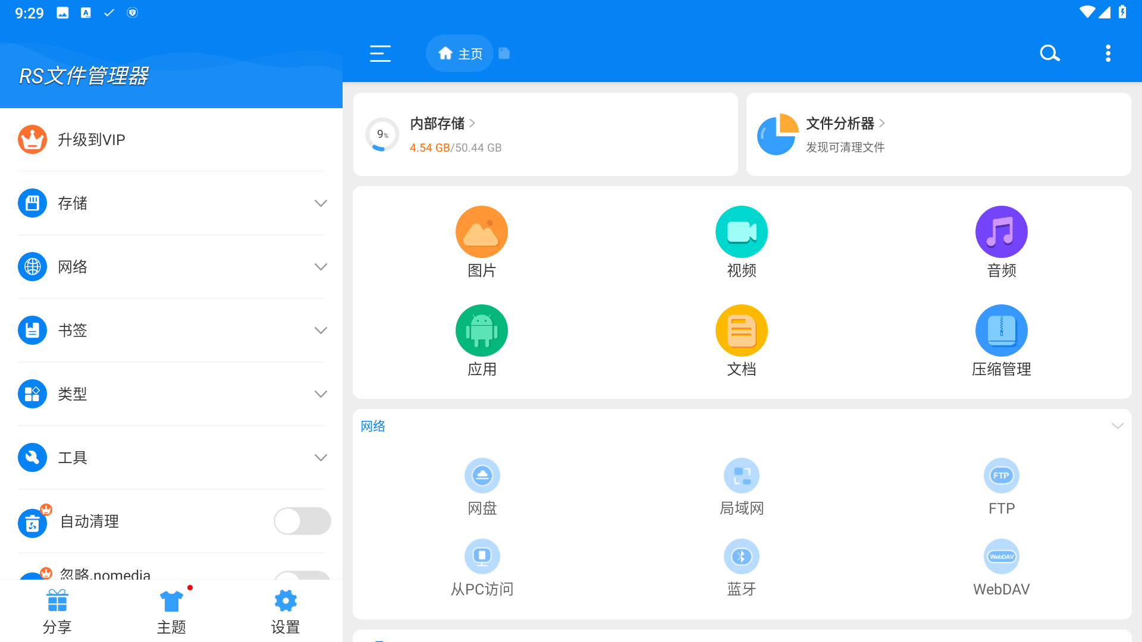
Task: Open the 压缩管理 archive manager icon
Action: (1001, 330)
